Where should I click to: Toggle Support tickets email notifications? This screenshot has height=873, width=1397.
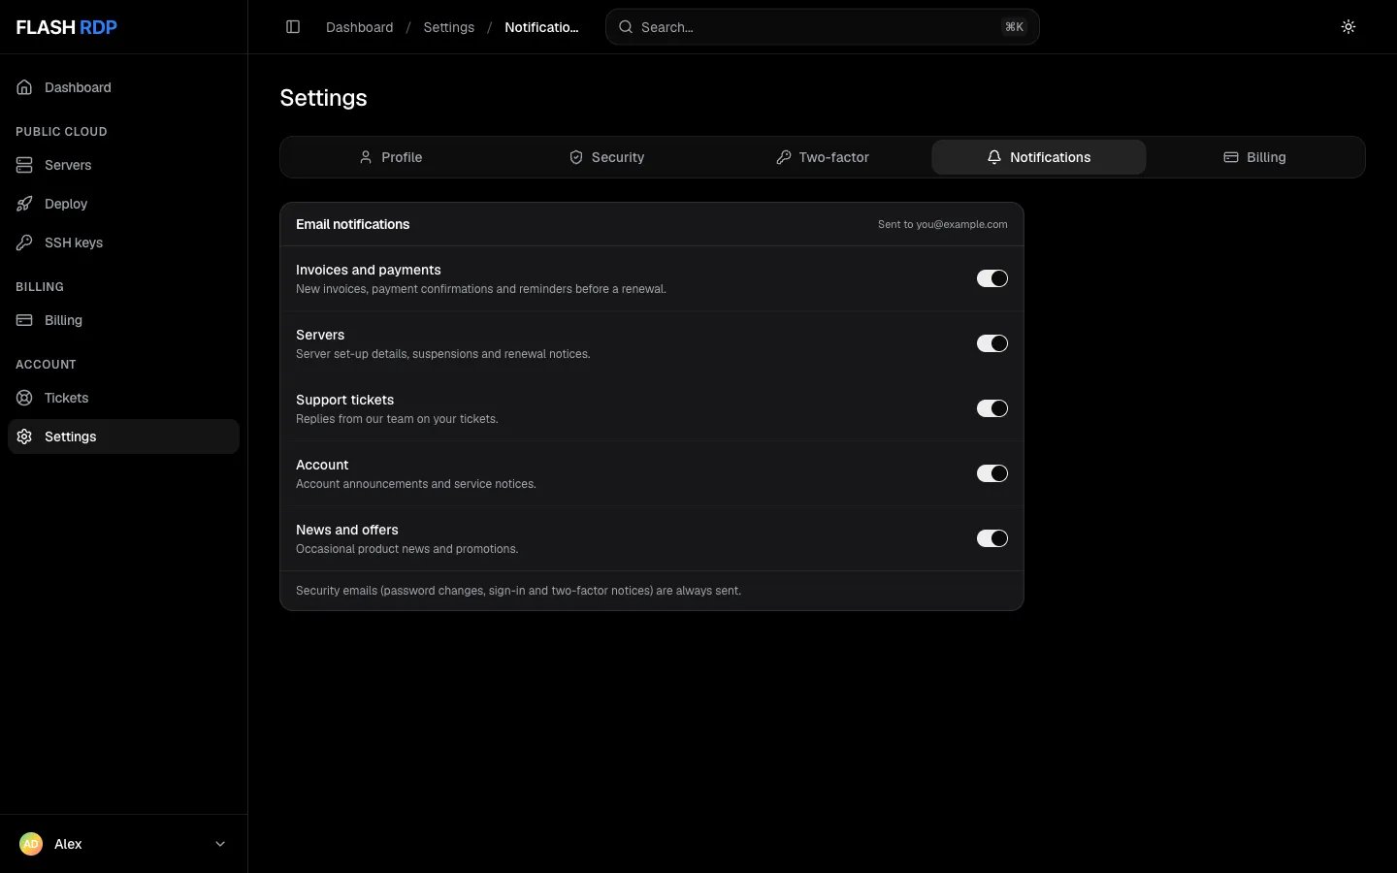[991, 408]
